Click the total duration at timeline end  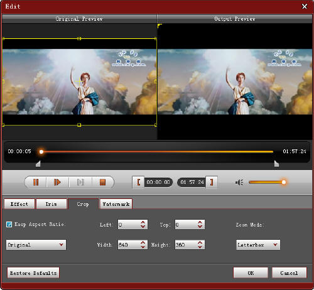(295, 151)
